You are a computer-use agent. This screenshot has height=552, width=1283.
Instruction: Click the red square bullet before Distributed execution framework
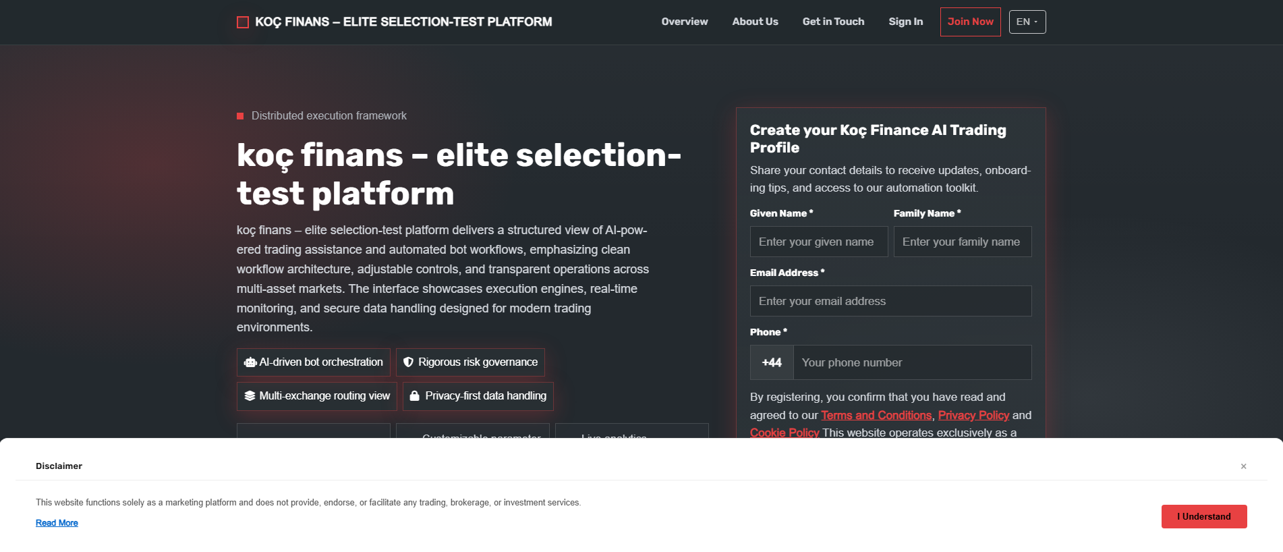pos(240,116)
